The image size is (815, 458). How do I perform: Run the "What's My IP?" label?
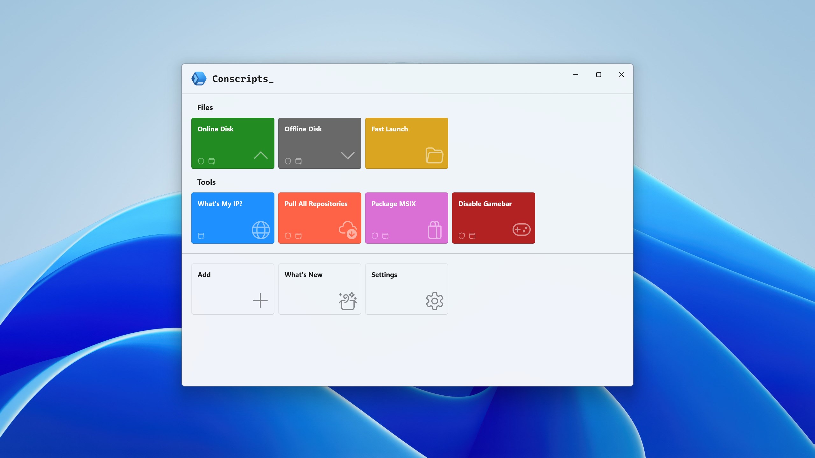[x=220, y=204]
